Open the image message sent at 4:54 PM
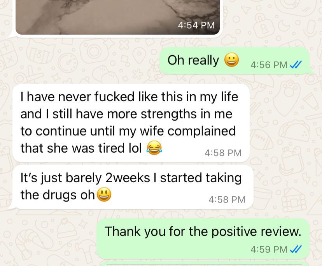Viewport: 322px width, 266px height. (x=118, y=17)
